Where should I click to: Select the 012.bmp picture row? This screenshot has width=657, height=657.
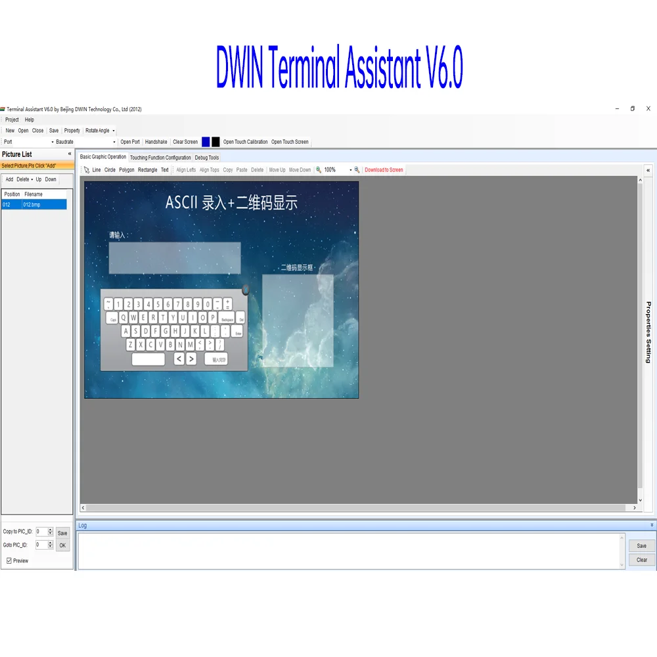34,204
